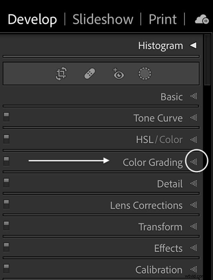Image resolution: width=213 pixels, height=280 pixels.
Task: Toggle the HSL / Color panel switch
Action: click(x=6, y=139)
